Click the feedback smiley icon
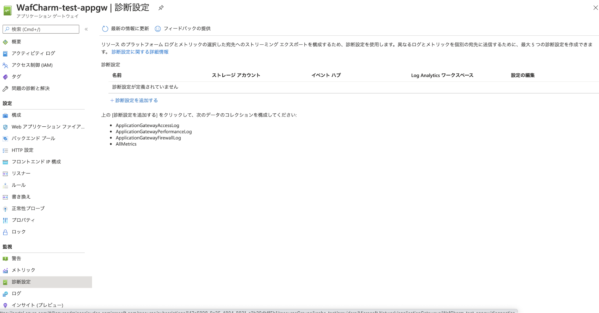This screenshot has width=599, height=313. [x=158, y=29]
